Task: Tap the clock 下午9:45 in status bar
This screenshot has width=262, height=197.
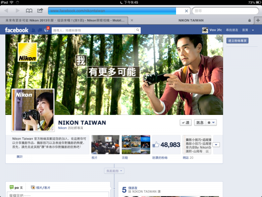Action: click(x=131, y=2)
